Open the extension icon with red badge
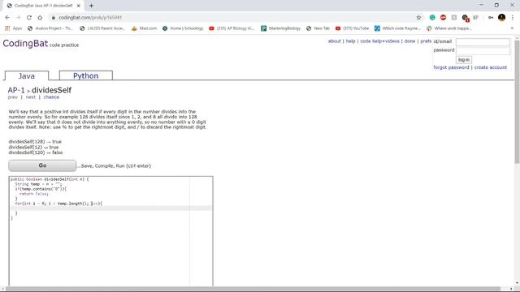The height and width of the screenshot is (292, 520). click(x=466, y=18)
